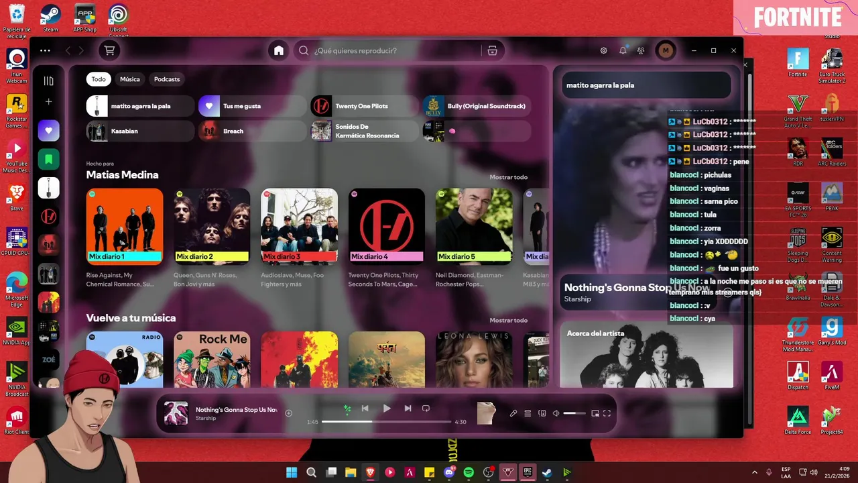The height and width of the screenshot is (483, 858).
Task: Open the Spotify taskbar icon
Action: [x=469, y=472]
